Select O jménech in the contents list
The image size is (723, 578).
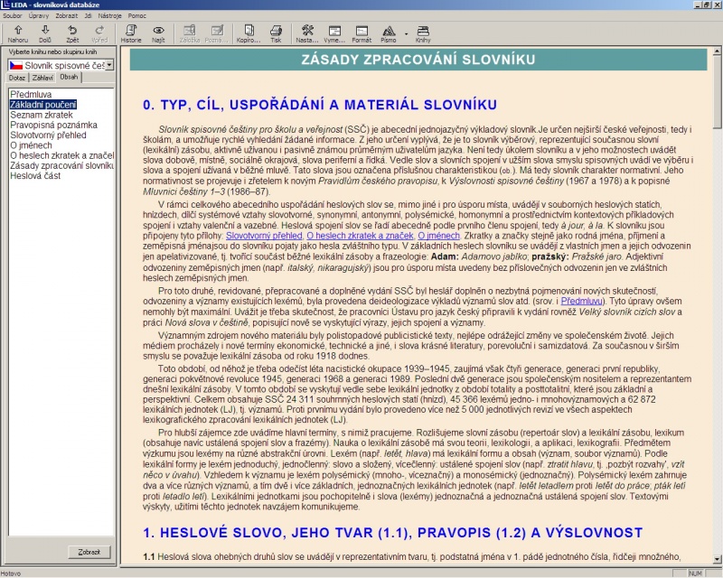[31, 145]
